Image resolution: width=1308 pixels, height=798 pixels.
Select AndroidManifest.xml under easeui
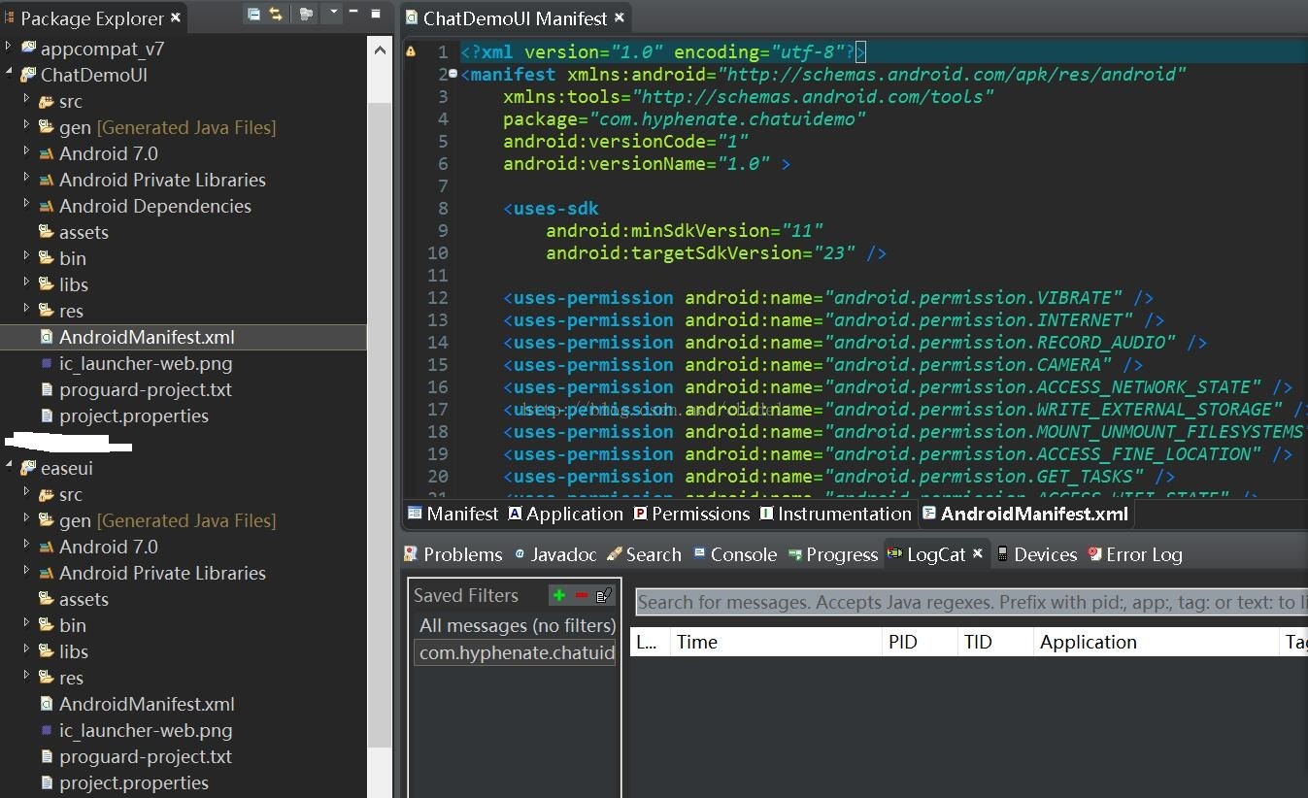point(147,704)
